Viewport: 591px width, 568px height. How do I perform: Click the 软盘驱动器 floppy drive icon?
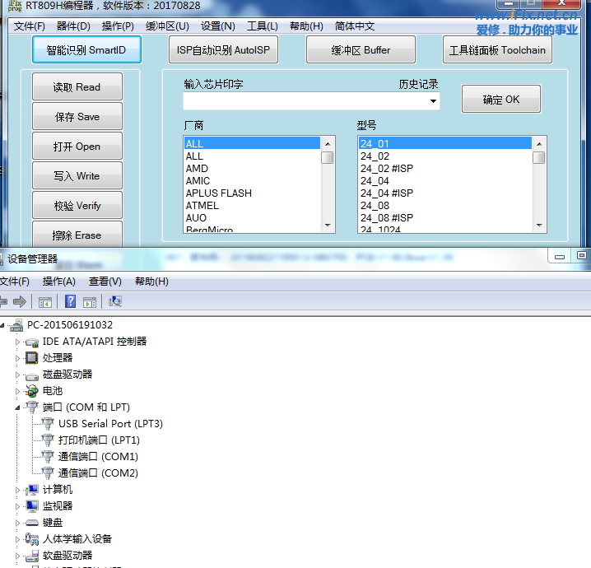click(32, 556)
